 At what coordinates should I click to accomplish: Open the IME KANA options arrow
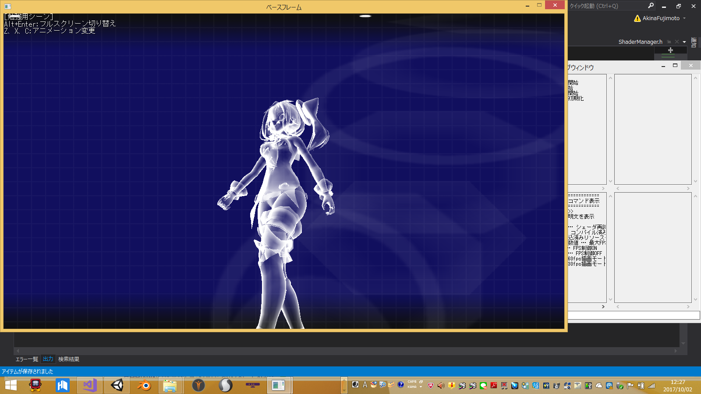pyautogui.click(x=421, y=387)
